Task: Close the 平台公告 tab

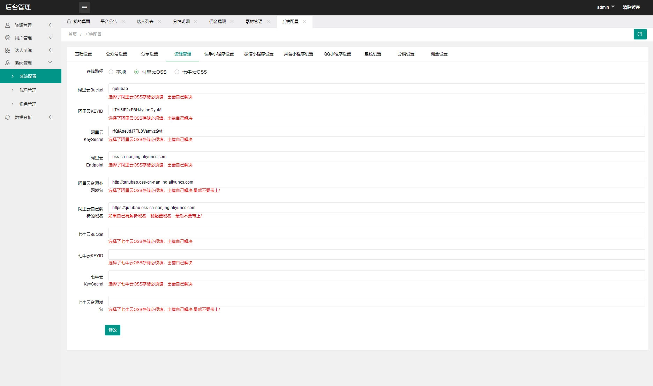Action: click(x=123, y=22)
